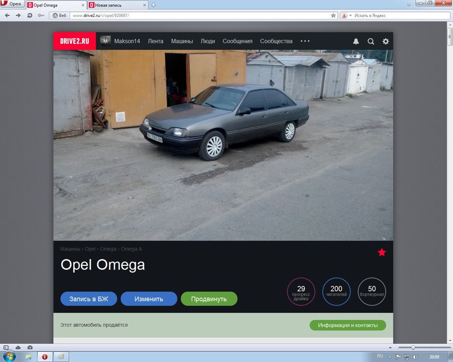
Task: Open the Makson14 profile link
Action: 127,41
